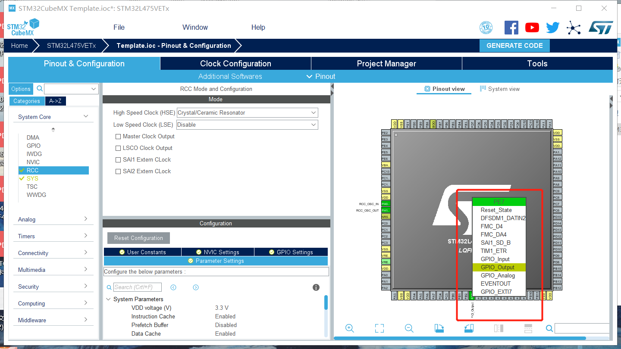
Task: Select Reset_State in PE7 menu
Action: [499, 210]
